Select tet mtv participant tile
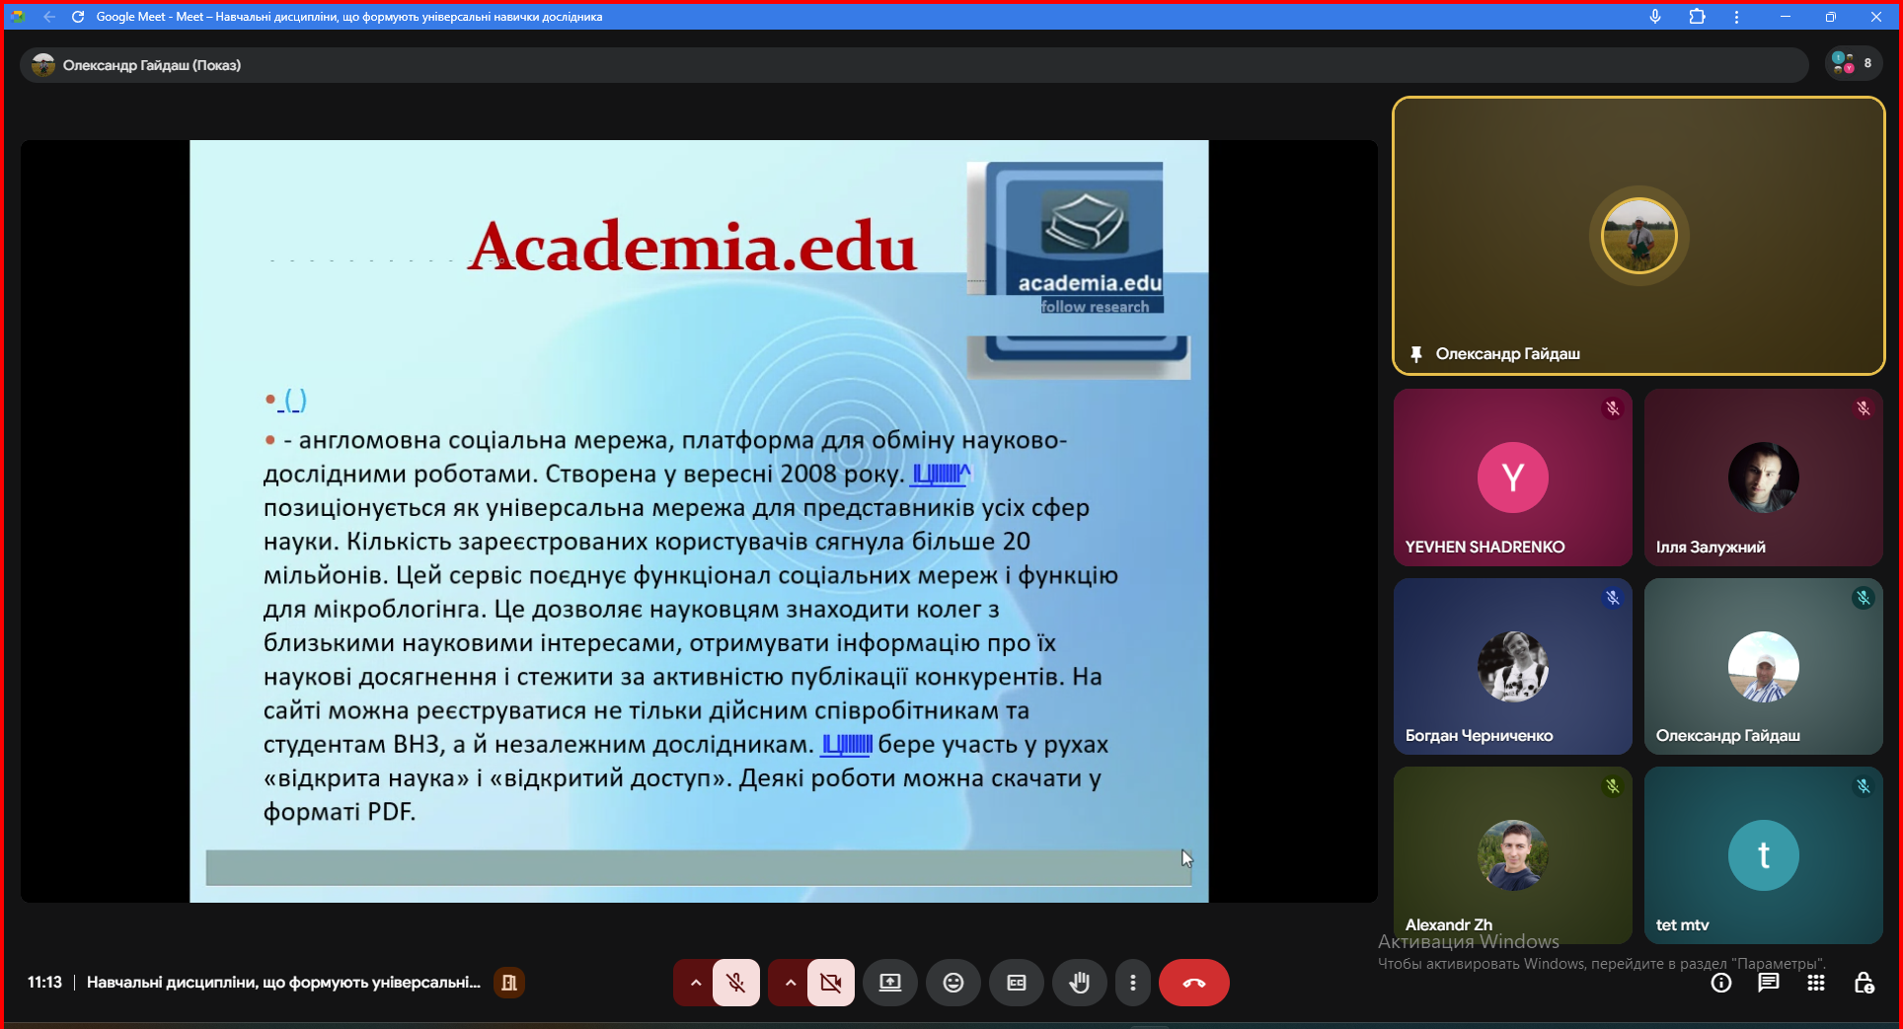Screen dimensions: 1903x1029 tap(1763, 855)
